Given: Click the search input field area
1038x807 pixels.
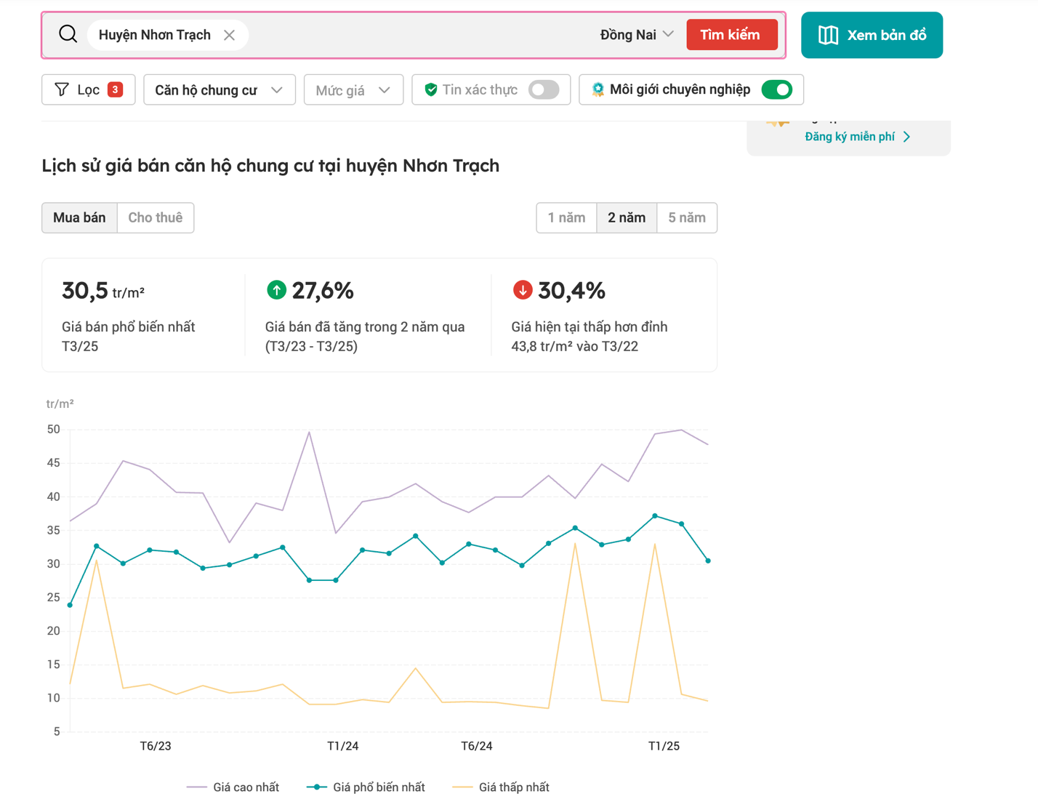Looking at the screenshot, I should coord(422,35).
